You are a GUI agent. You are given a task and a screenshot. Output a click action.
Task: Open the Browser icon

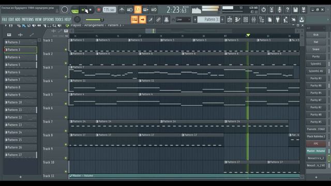click(262, 20)
